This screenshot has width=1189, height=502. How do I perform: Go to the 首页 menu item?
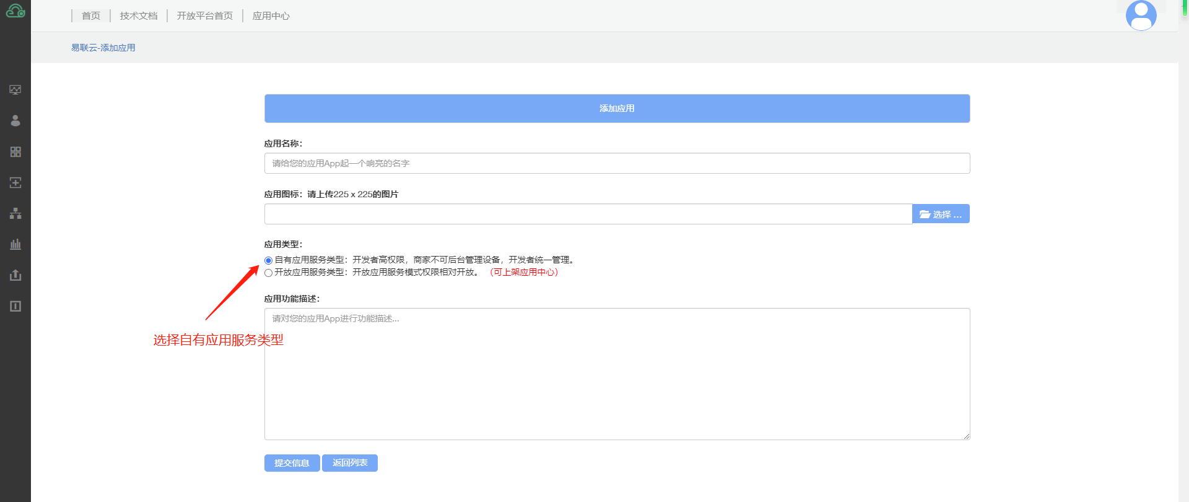[x=91, y=16]
